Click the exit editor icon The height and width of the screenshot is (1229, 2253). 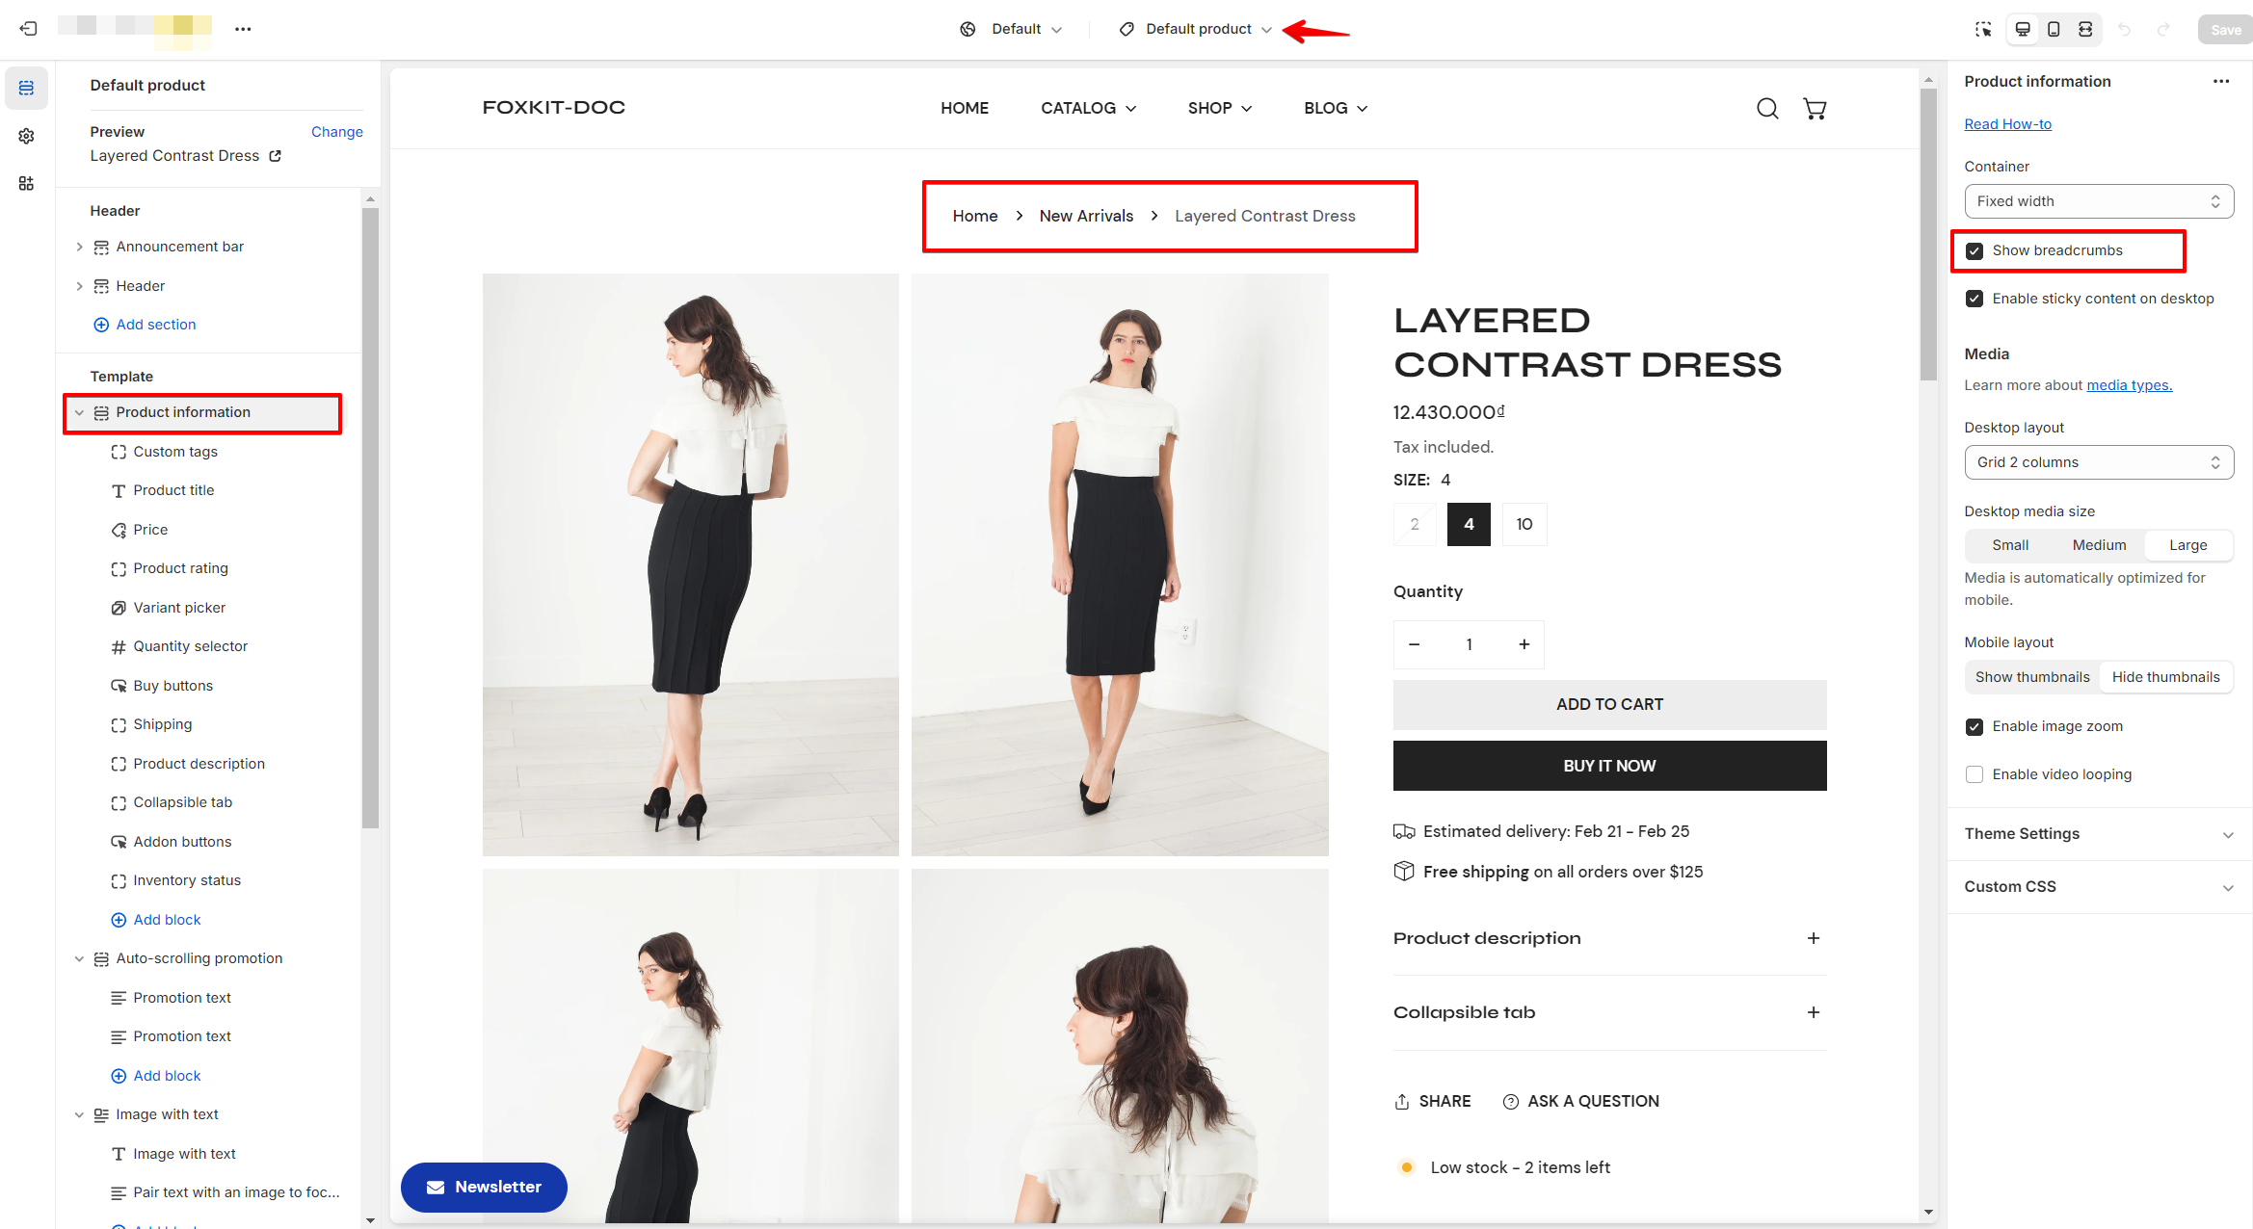pyautogui.click(x=28, y=29)
